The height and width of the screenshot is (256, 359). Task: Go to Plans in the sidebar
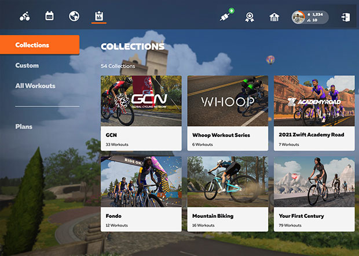pos(24,126)
